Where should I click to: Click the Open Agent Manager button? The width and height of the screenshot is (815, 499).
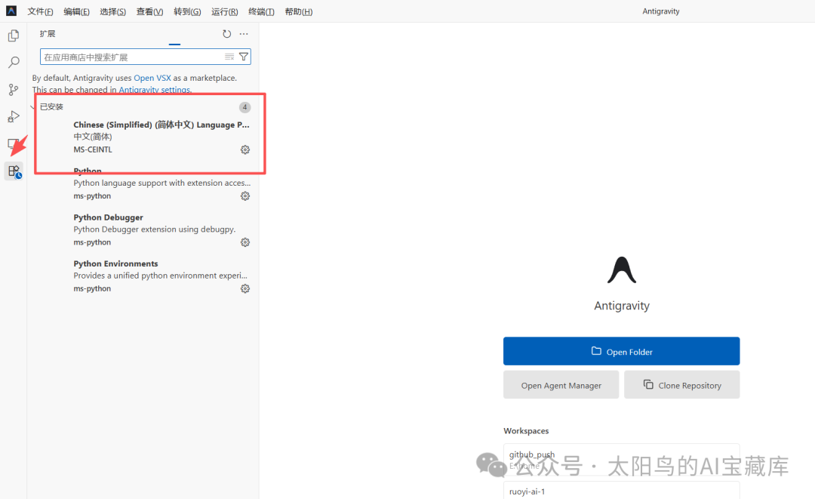(x=561, y=385)
